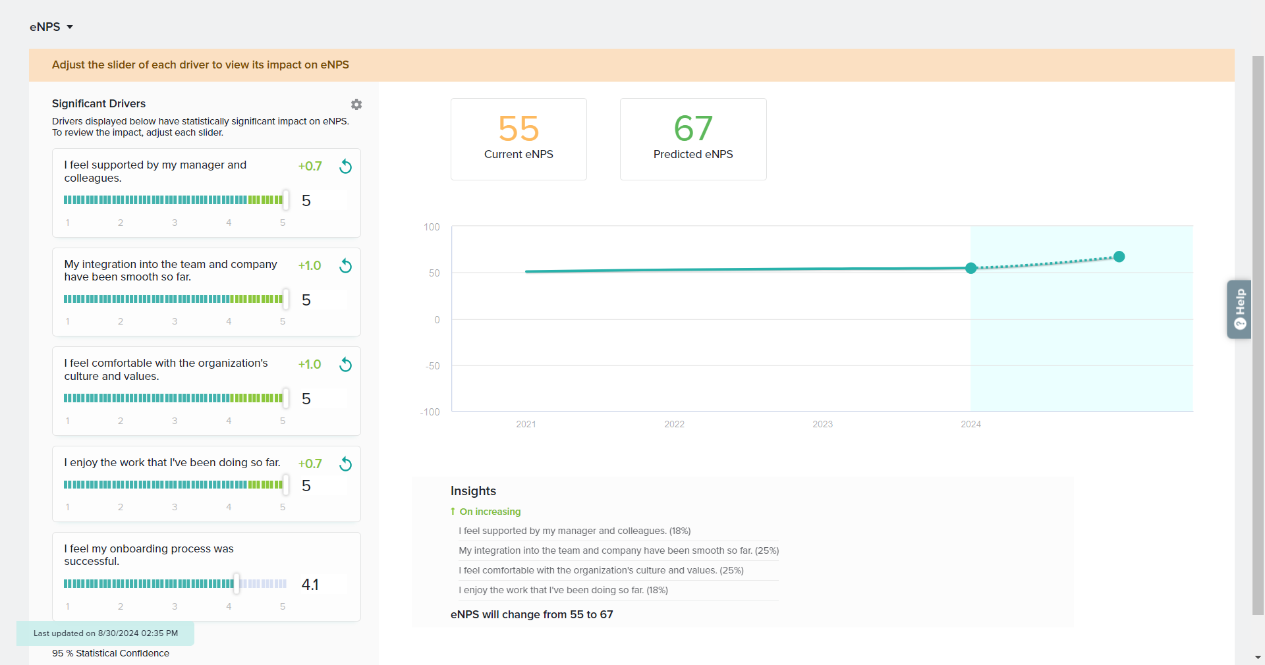Open the Help side tab
The image size is (1265, 665).
coord(1239,309)
